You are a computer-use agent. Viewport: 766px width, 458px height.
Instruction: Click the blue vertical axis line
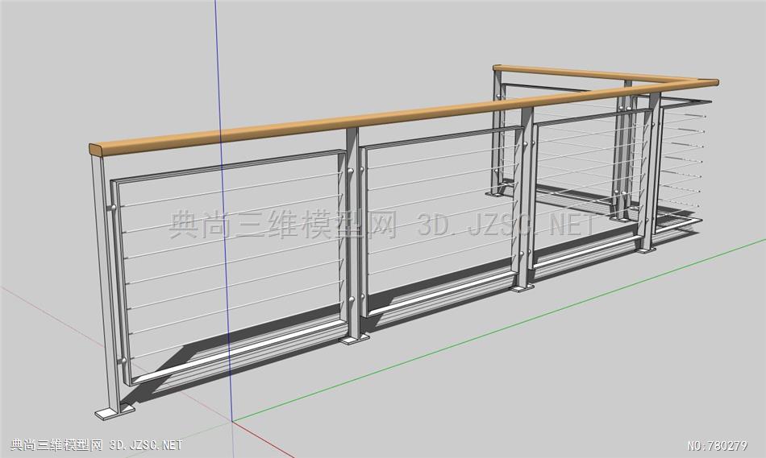(223, 210)
